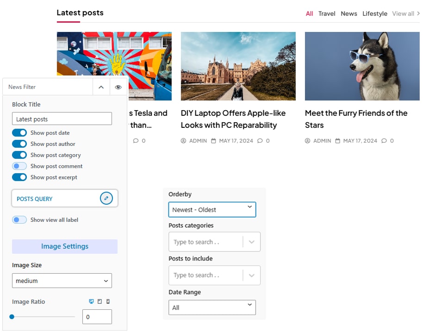Open the Image Size dropdown
Image resolution: width=429 pixels, height=332 pixels.
tap(62, 281)
